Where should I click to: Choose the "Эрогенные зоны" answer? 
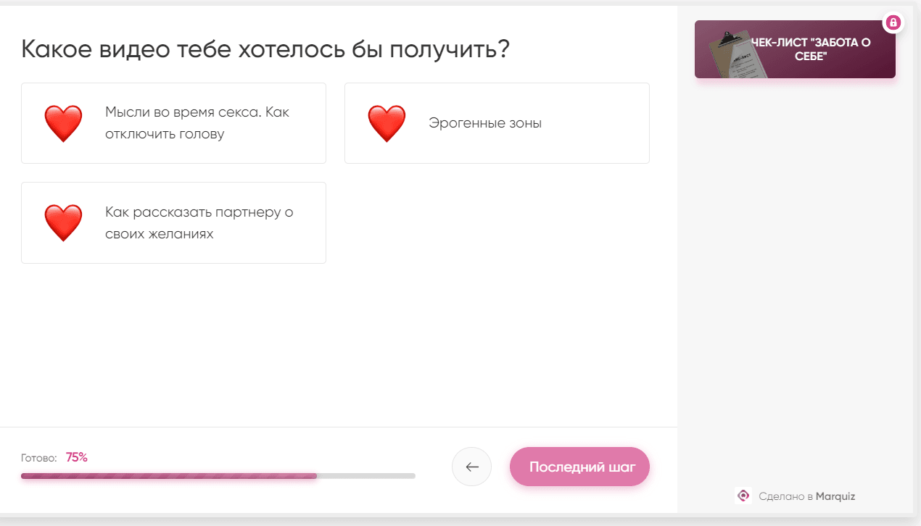point(484,123)
